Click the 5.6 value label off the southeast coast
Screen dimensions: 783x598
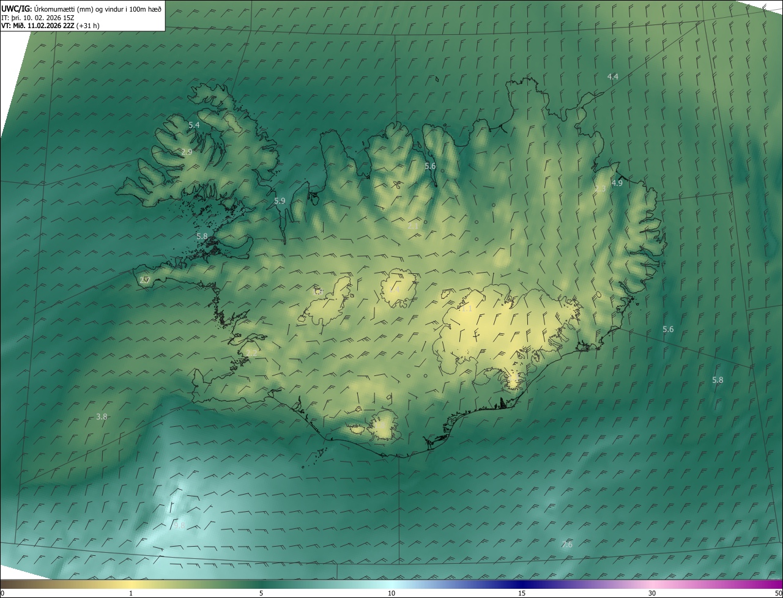coord(668,329)
